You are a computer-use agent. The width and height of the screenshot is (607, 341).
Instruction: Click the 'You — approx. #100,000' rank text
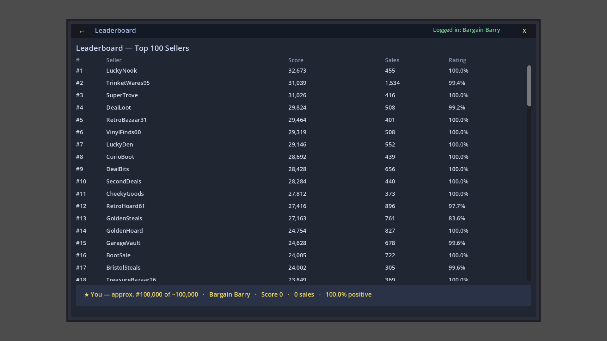point(141,295)
